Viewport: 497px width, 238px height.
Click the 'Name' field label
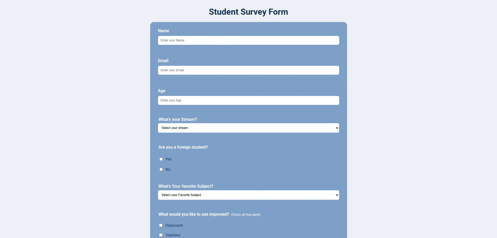164,31
